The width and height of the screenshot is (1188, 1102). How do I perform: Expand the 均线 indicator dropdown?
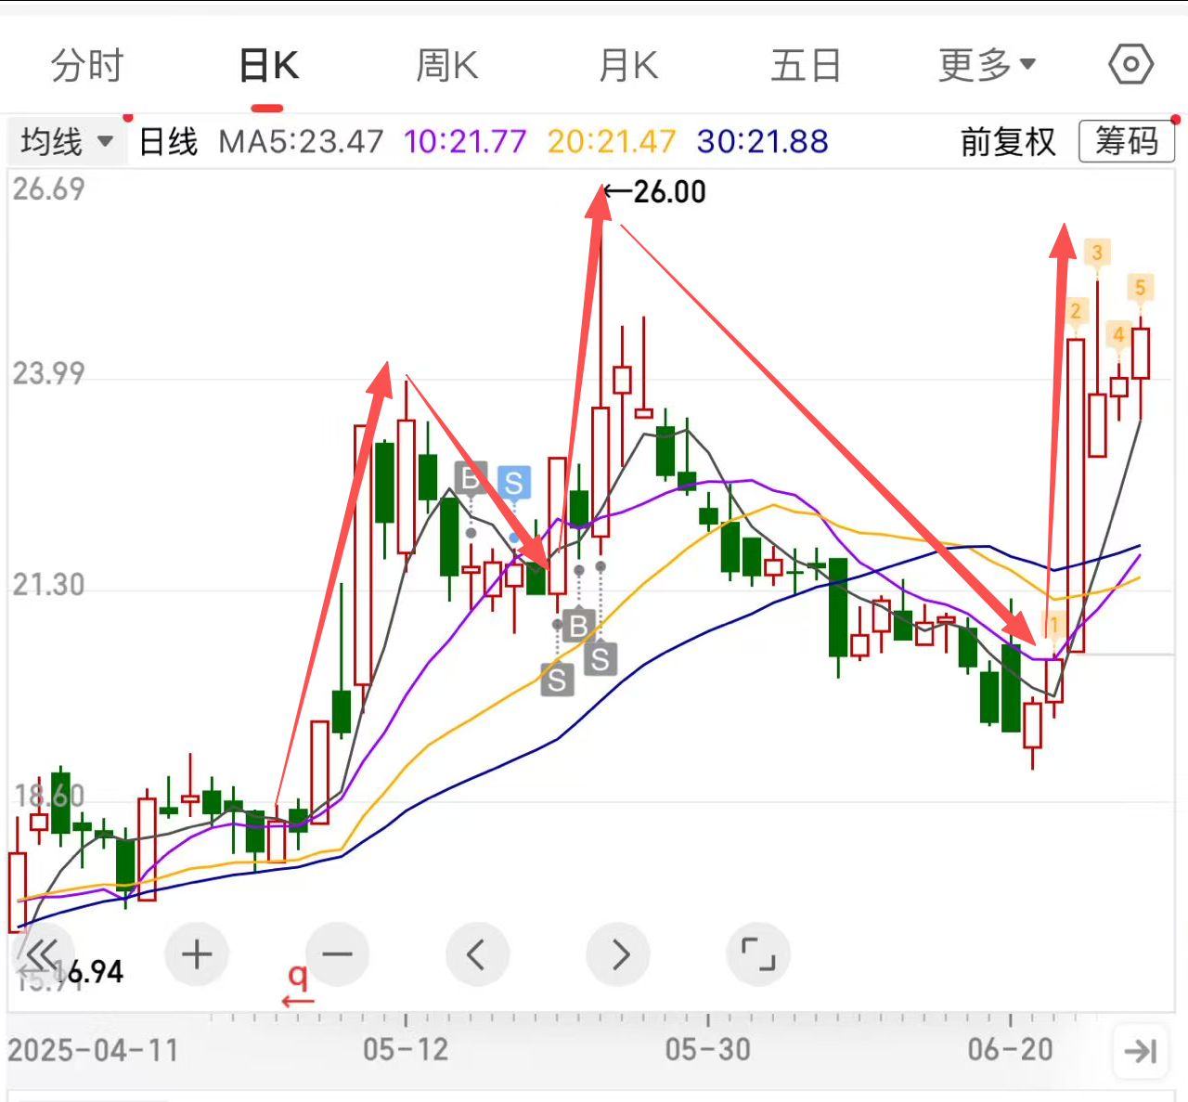[x=66, y=142]
